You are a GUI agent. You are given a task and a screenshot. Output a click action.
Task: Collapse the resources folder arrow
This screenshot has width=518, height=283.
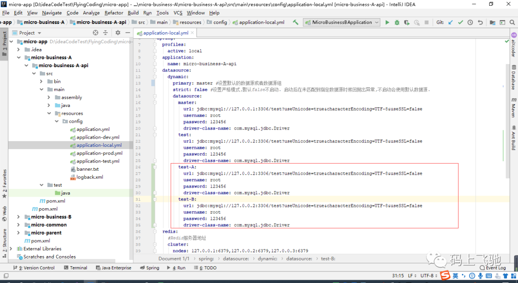click(x=49, y=113)
